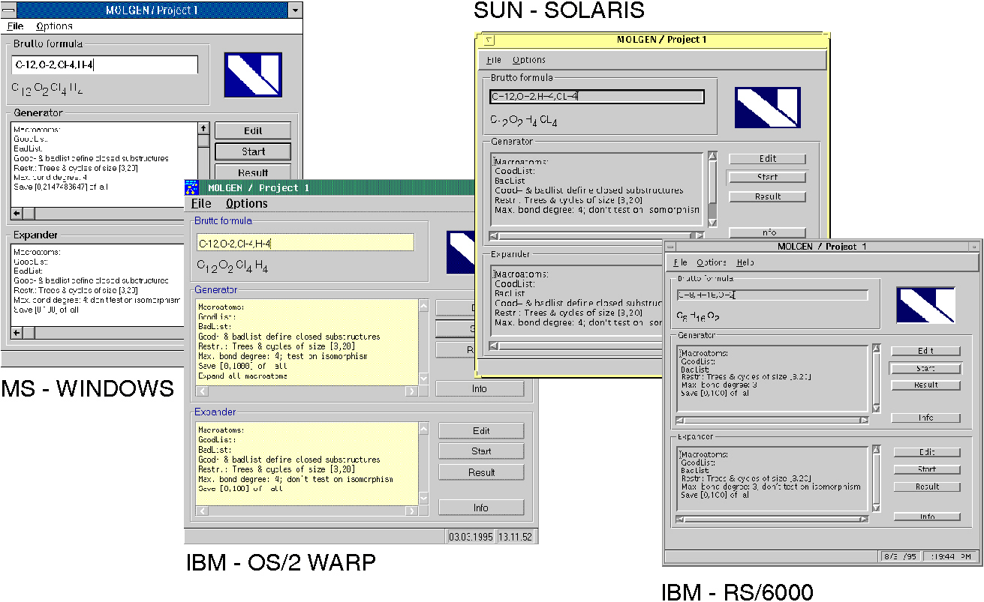Screen dimensions: 984x602
Task: Click Expander scroll-left arrow in OS/2 window
Action: pos(201,511)
